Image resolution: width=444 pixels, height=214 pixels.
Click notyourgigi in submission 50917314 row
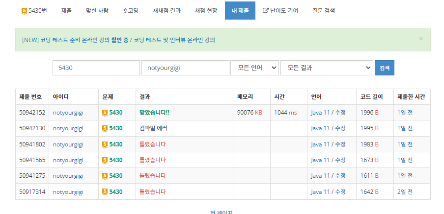pos(68,192)
